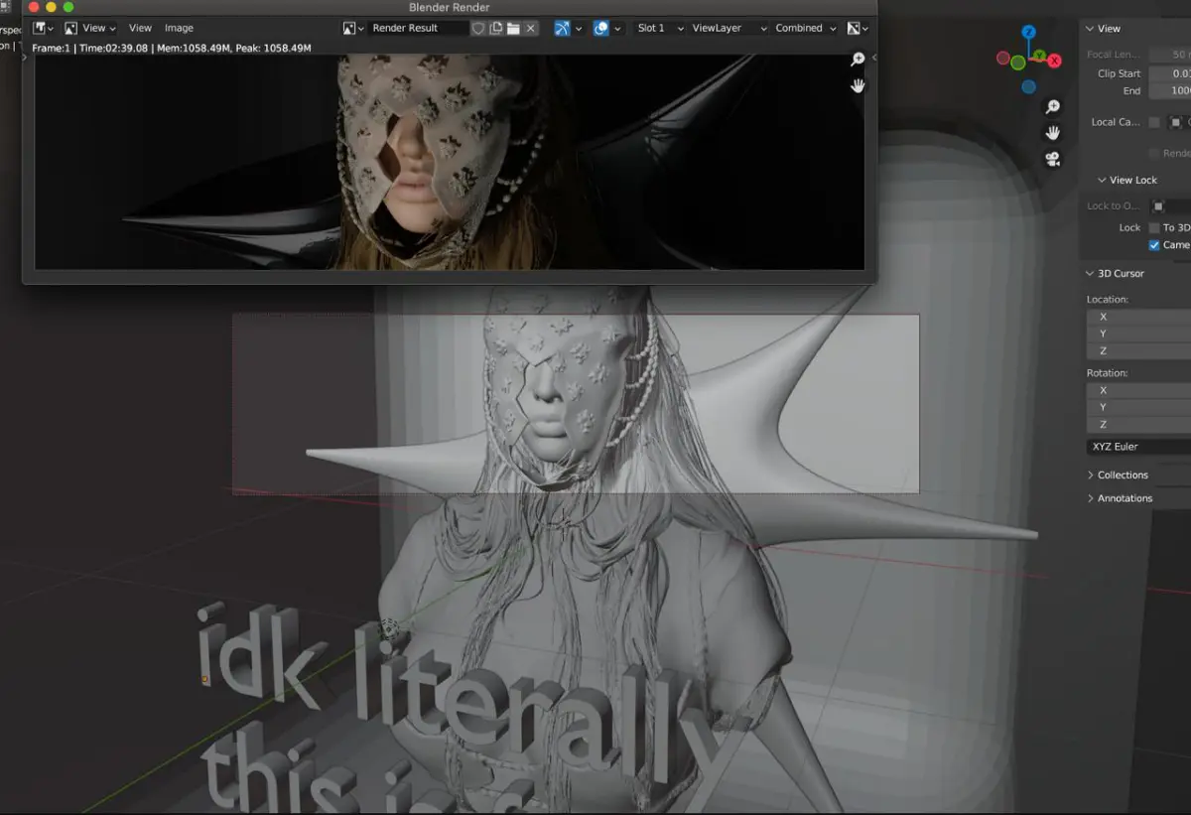
Task: Enable the Local Camera checkbox
Action: (x=1154, y=122)
